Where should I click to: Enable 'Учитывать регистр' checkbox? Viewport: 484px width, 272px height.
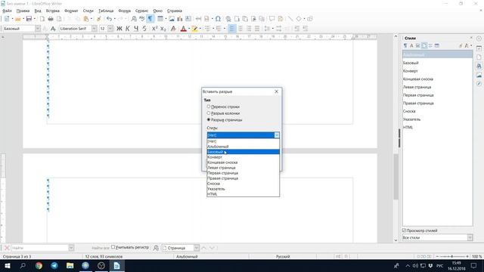113,247
